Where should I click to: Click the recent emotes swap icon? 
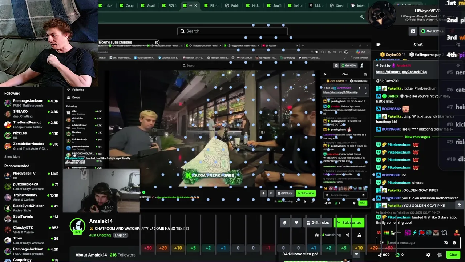pos(444,233)
